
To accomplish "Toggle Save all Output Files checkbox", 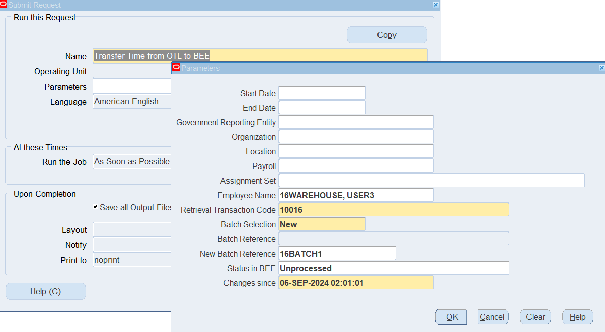I will [x=96, y=207].
